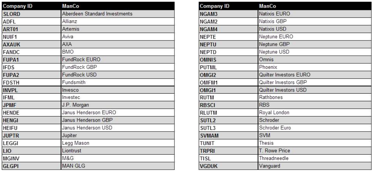Select the VGDUK company ID cell
The image size is (373, 172).
[x=228, y=166]
